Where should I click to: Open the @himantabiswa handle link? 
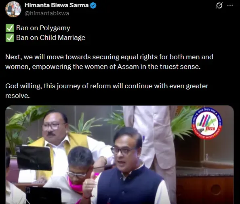(47, 13)
